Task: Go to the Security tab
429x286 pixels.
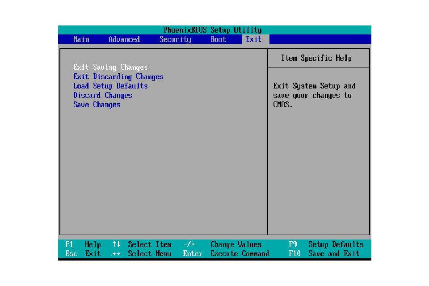Action: click(175, 39)
